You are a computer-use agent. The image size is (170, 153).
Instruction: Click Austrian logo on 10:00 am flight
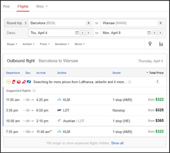coord(59,121)
